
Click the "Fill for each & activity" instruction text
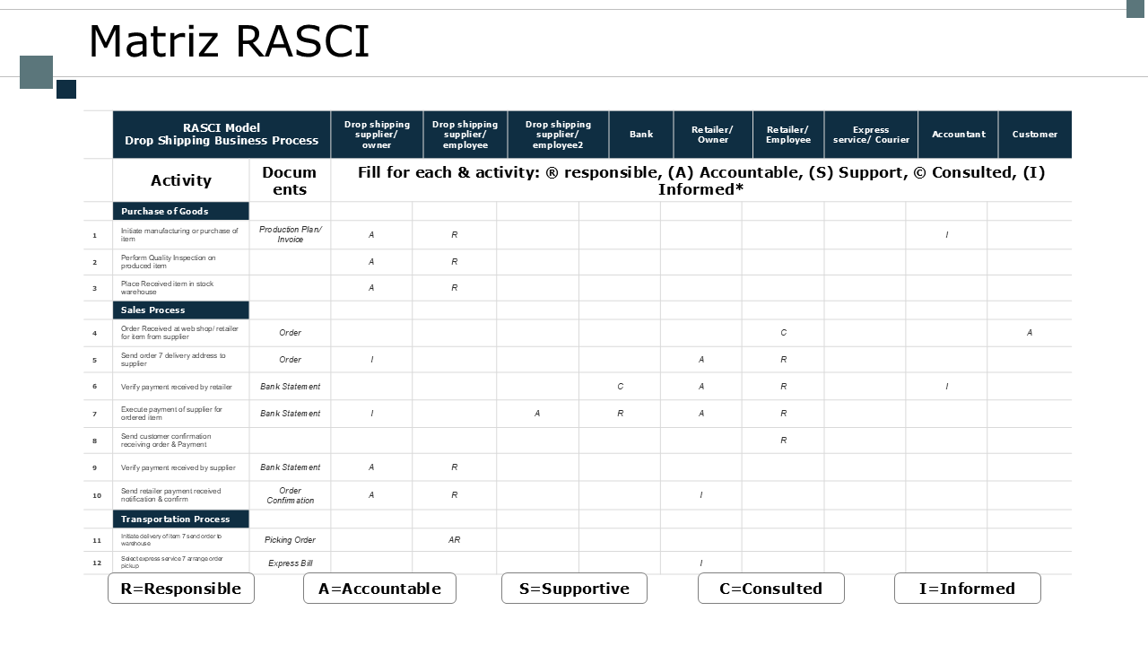pyautogui.click(x=701, y=180)
